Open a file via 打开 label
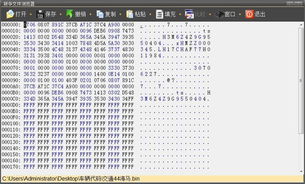Viewport: 305px width, 184px height. tap(21, 14)
